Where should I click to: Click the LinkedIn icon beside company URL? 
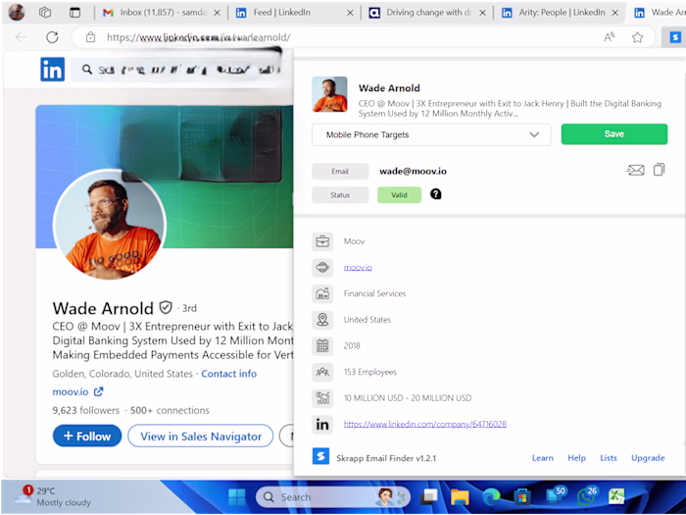[322, 424]
